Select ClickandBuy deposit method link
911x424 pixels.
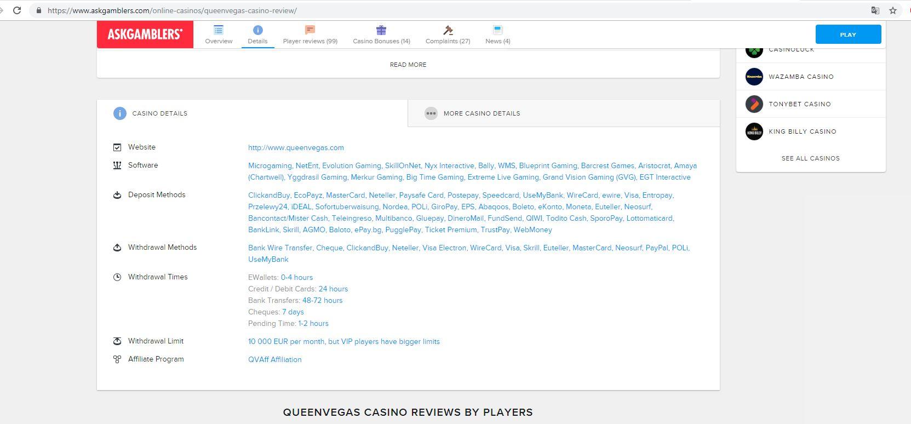[x=269, y=195]
